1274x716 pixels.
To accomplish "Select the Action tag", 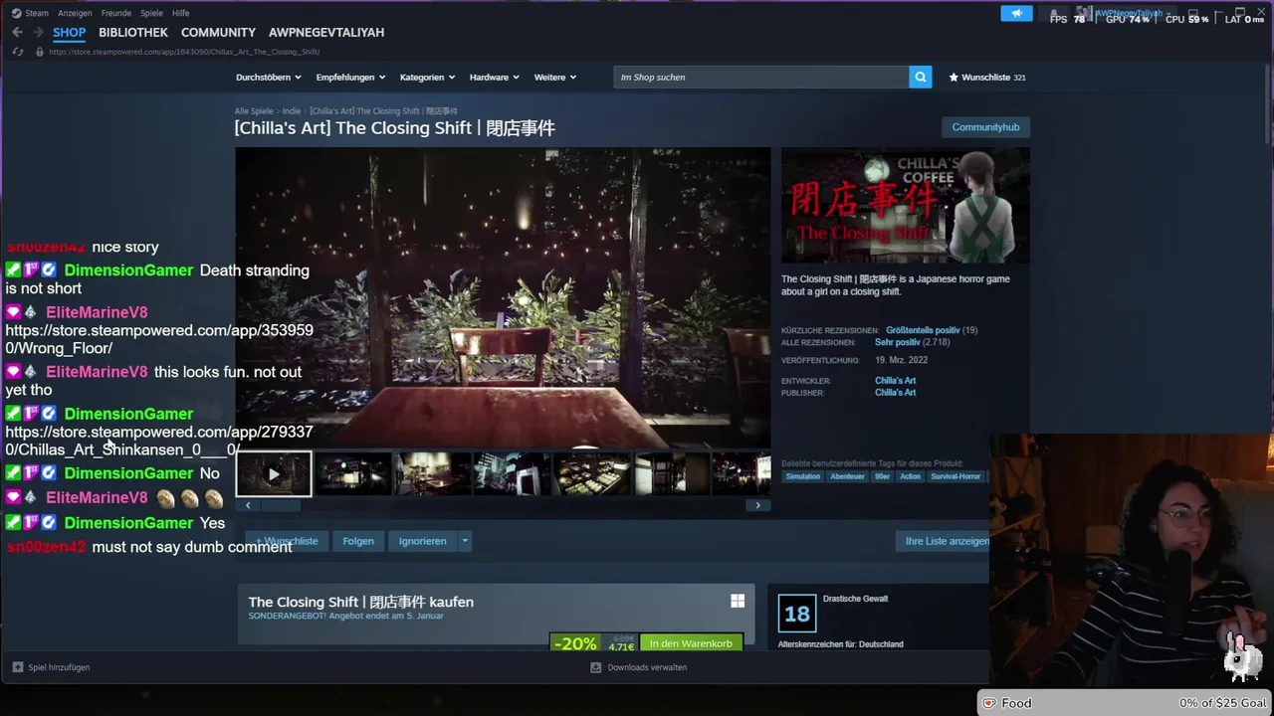I will [911, 476].
